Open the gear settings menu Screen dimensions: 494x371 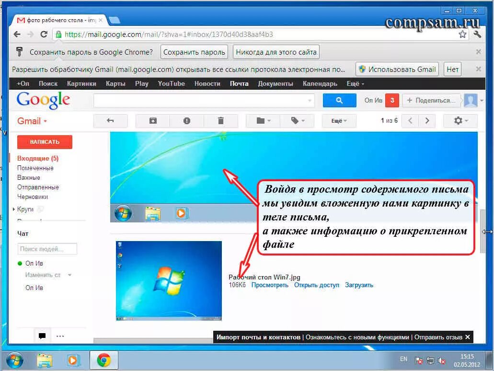point(460,121)
